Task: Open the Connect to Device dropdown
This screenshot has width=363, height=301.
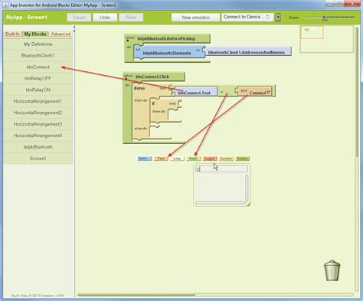Action: pyautogui.click(x=247, y=17)
